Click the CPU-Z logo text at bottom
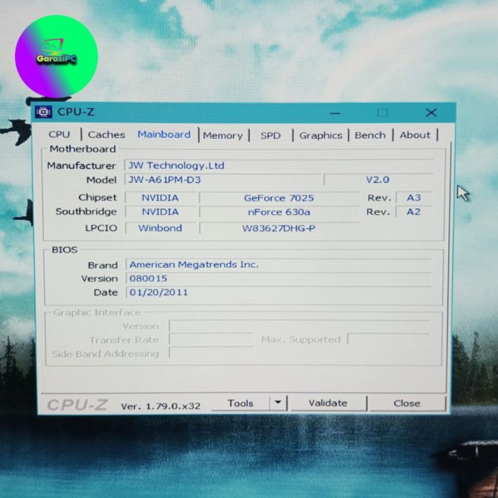This screenshot has width=498, height=498. [x=78, y=405]
